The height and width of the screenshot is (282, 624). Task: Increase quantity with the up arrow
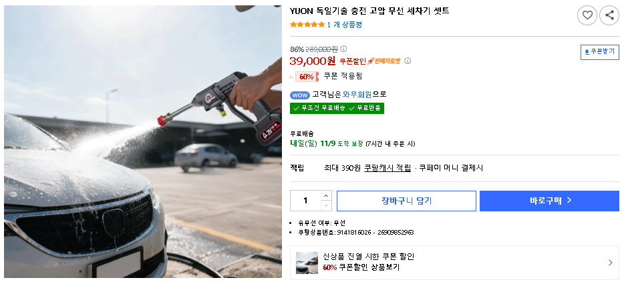326,196
